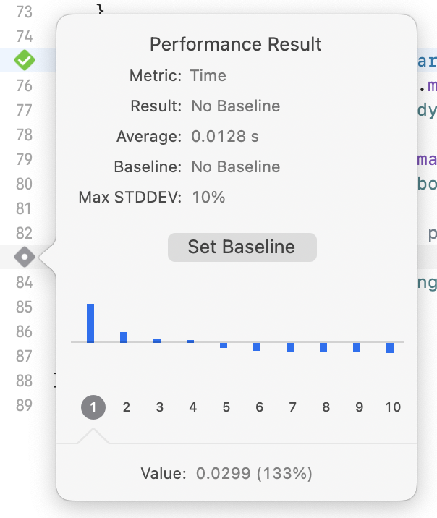437x518 pixels.
Task: Click line number 85 in the gutter
Action: click(25, 307)
